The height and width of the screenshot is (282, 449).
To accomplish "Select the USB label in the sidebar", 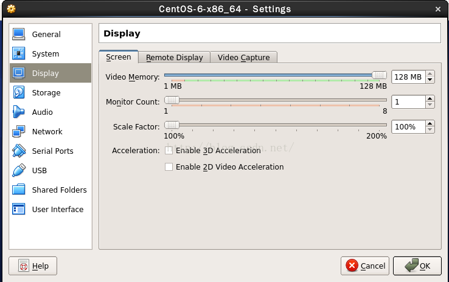I will click(40, 170).
